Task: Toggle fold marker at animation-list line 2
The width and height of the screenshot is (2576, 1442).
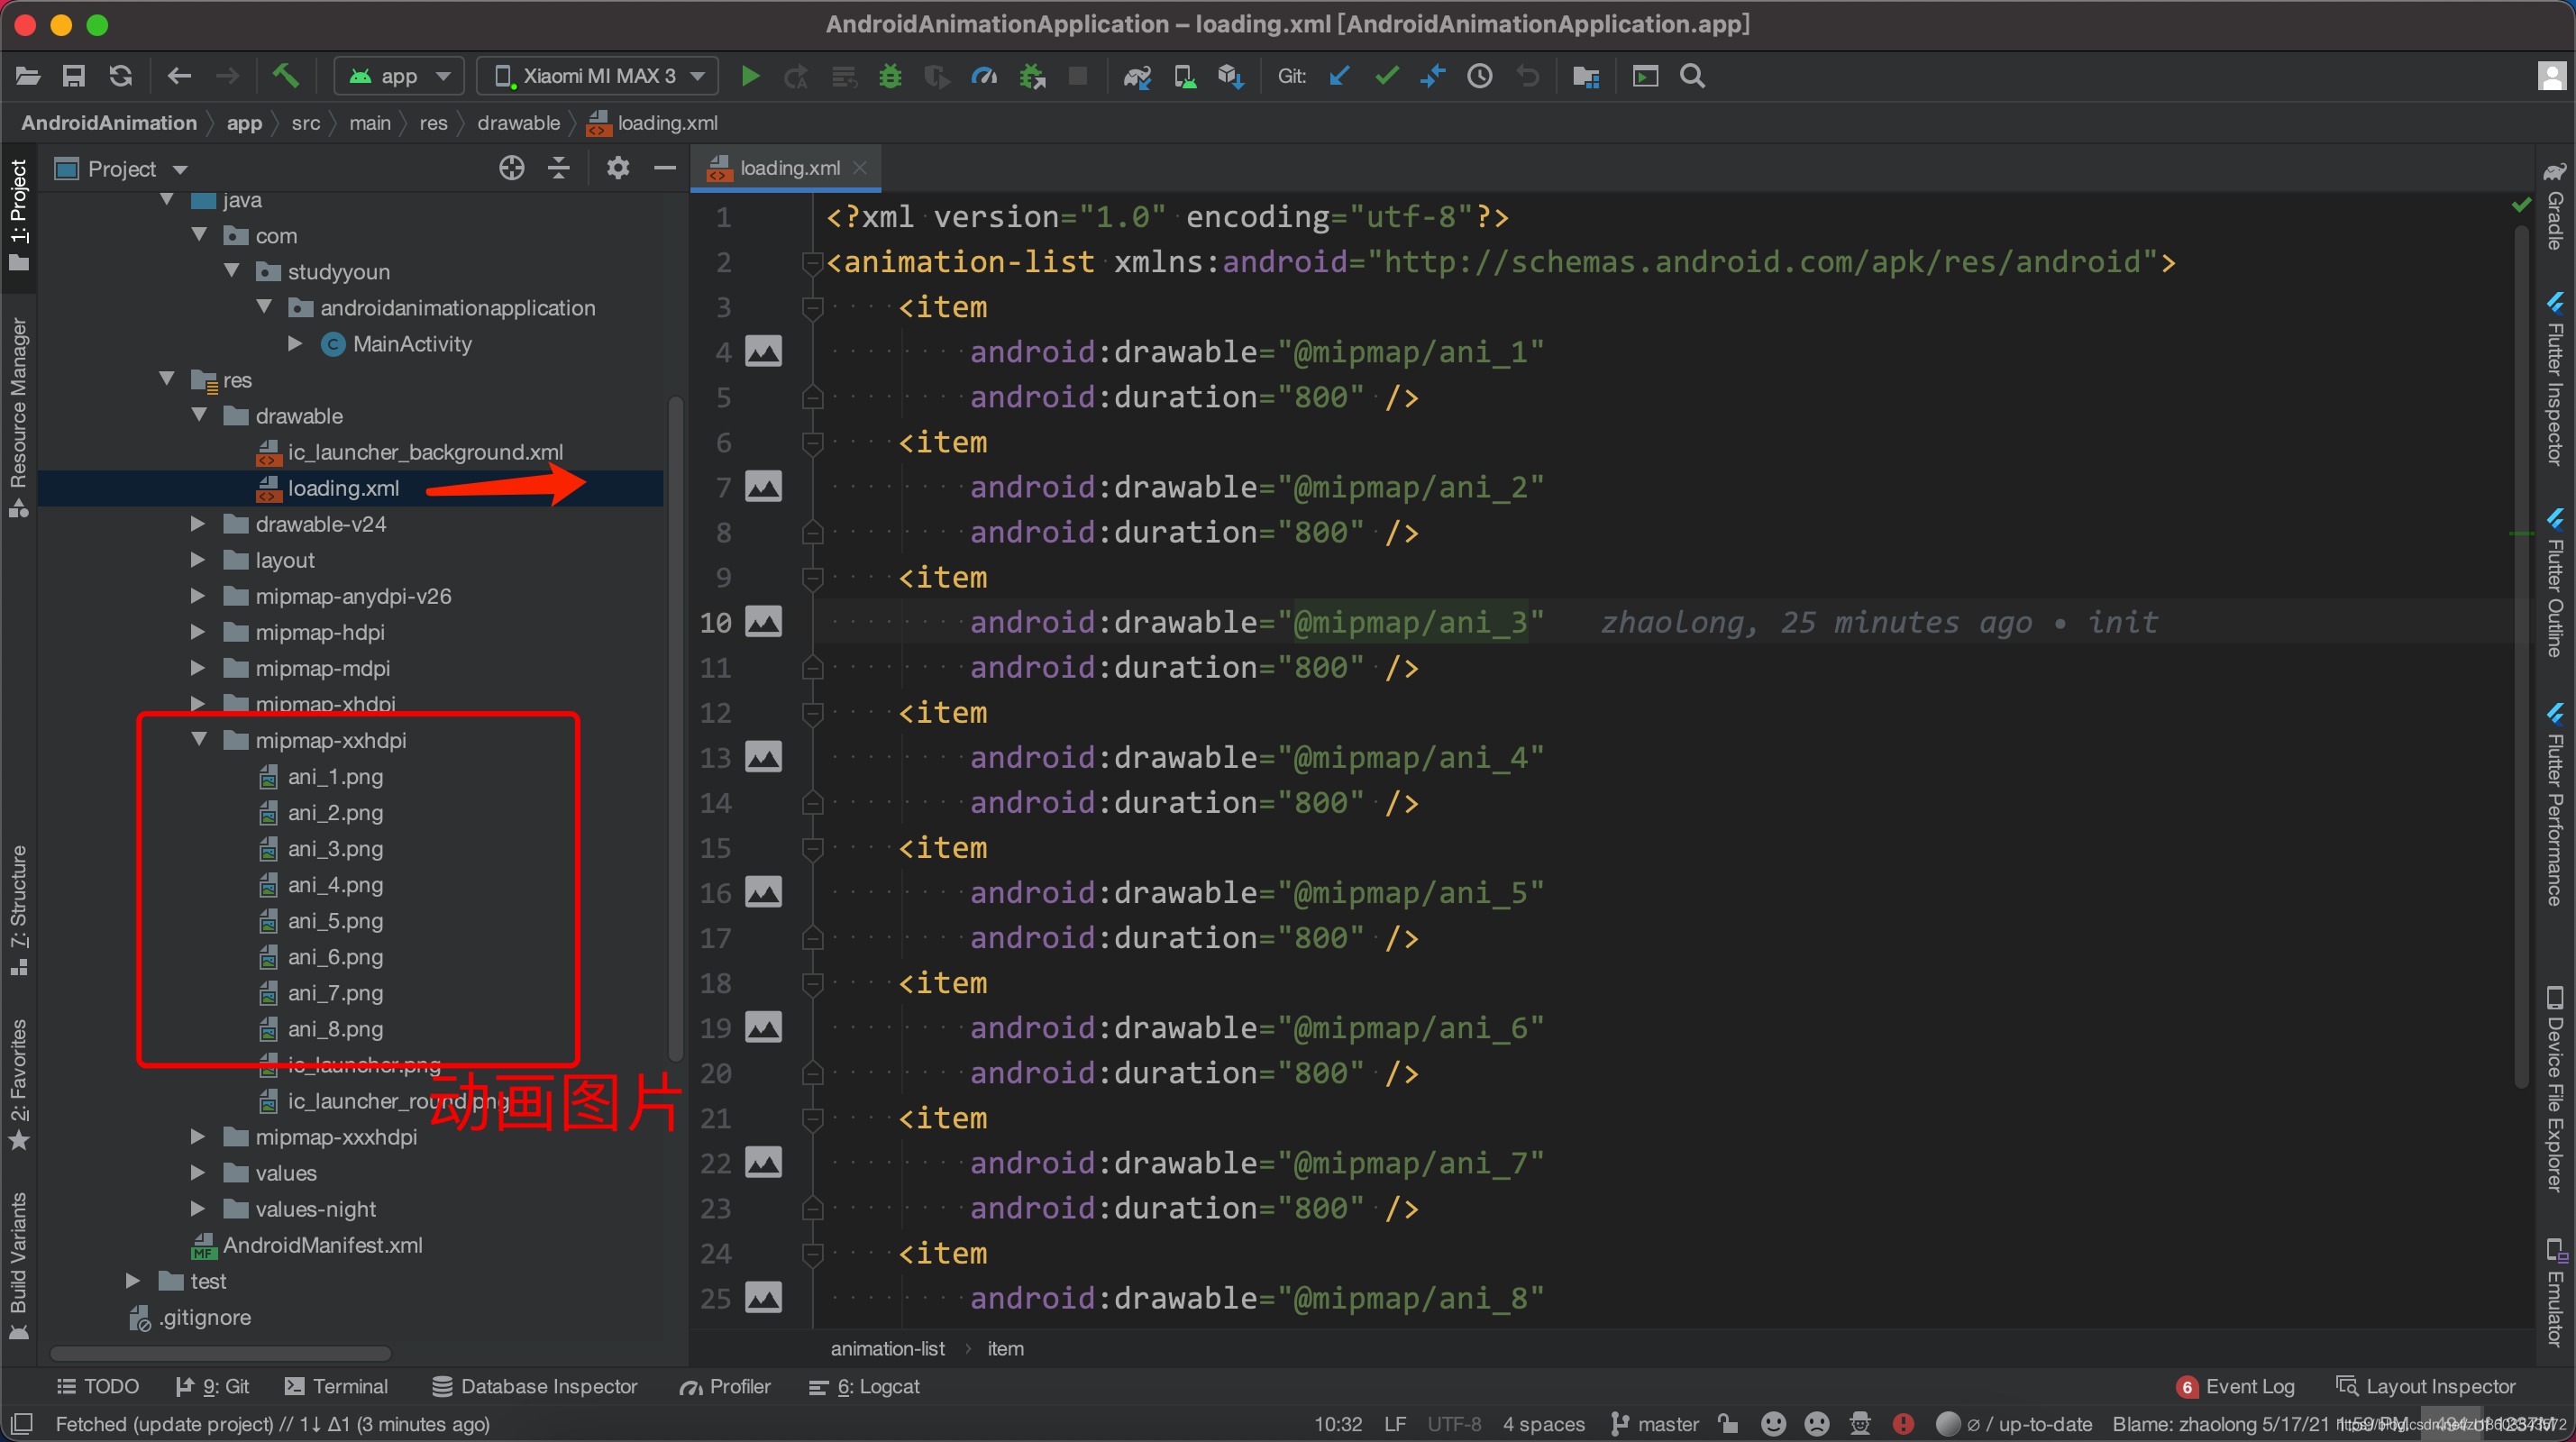Action: (812, 263)
